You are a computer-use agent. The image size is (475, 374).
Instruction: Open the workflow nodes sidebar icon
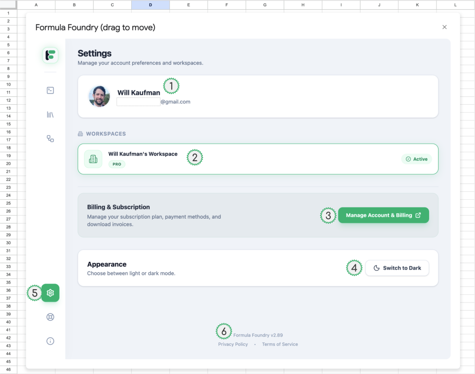[50, 139]
